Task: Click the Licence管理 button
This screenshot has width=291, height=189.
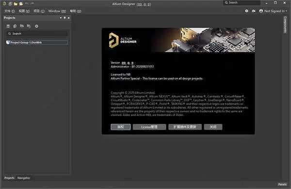Action: tap(149, 127)
